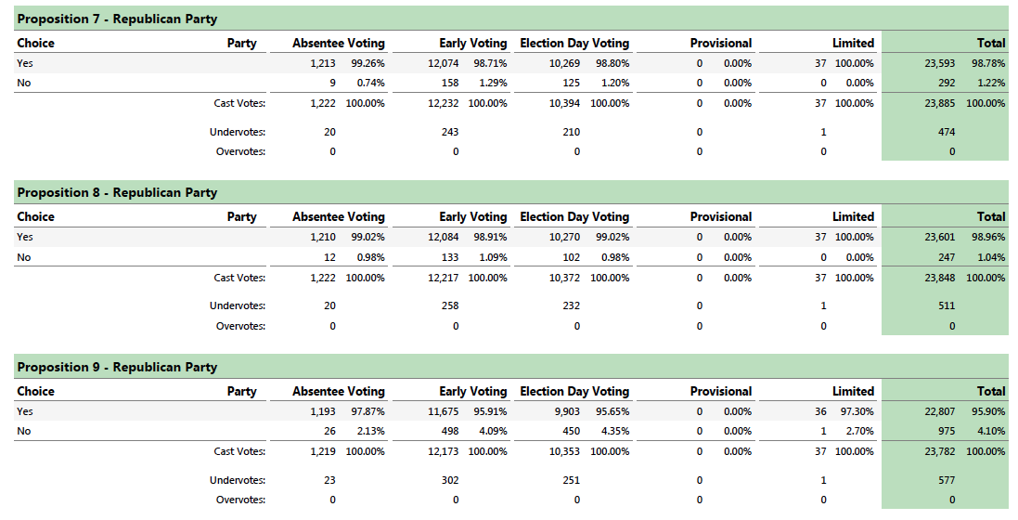
Task: Click total Yes votes 23,593 in Proposition 7
Action: pos(939,63)
